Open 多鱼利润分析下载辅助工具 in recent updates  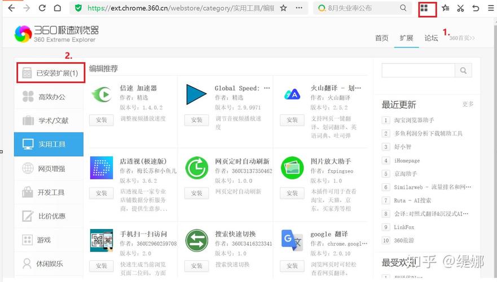tap(428, 134)
